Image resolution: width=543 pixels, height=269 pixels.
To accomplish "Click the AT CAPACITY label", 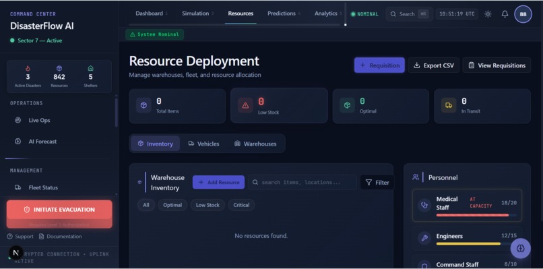I will point(481,202).
